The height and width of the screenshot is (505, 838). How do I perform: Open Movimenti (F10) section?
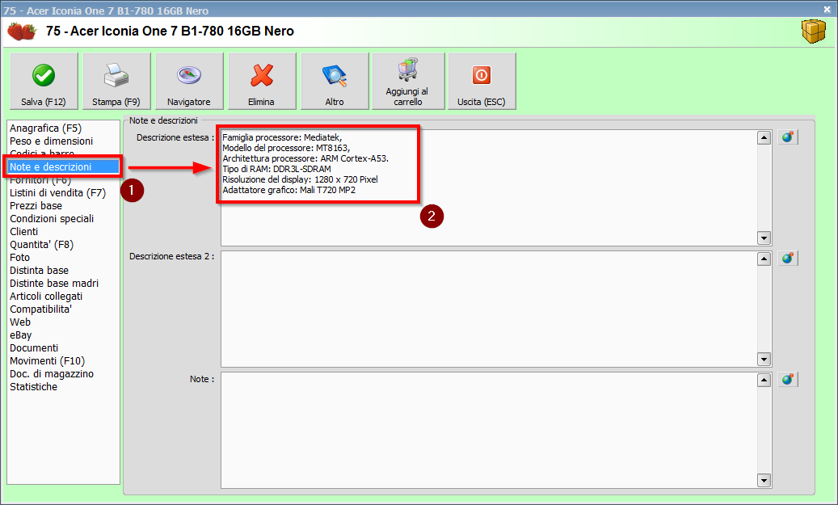pos(47,360)
